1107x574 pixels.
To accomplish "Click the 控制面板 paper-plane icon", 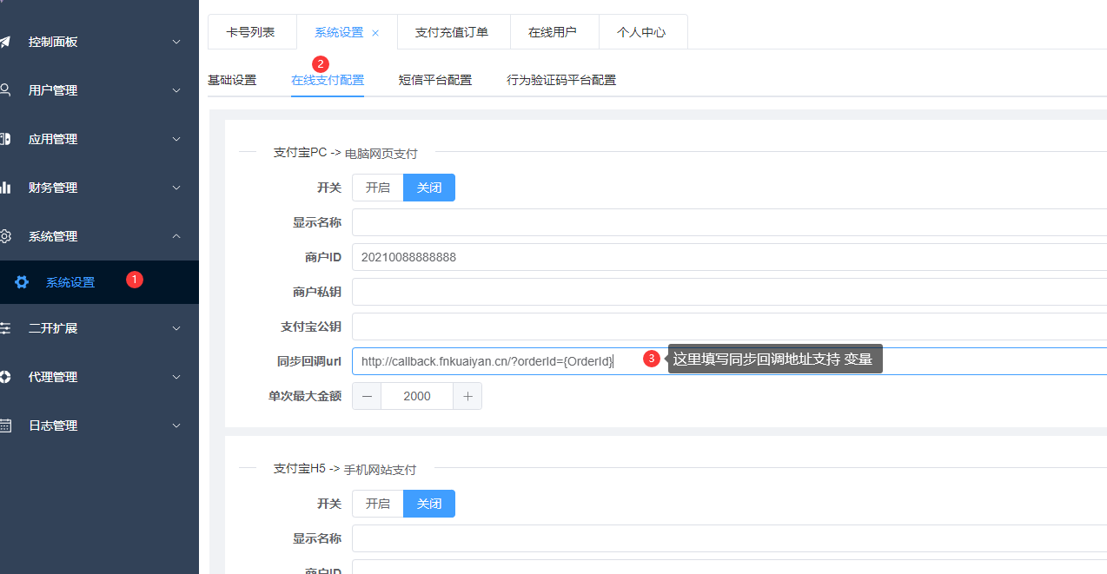I will pyautogui.click(x=5, y=42).
